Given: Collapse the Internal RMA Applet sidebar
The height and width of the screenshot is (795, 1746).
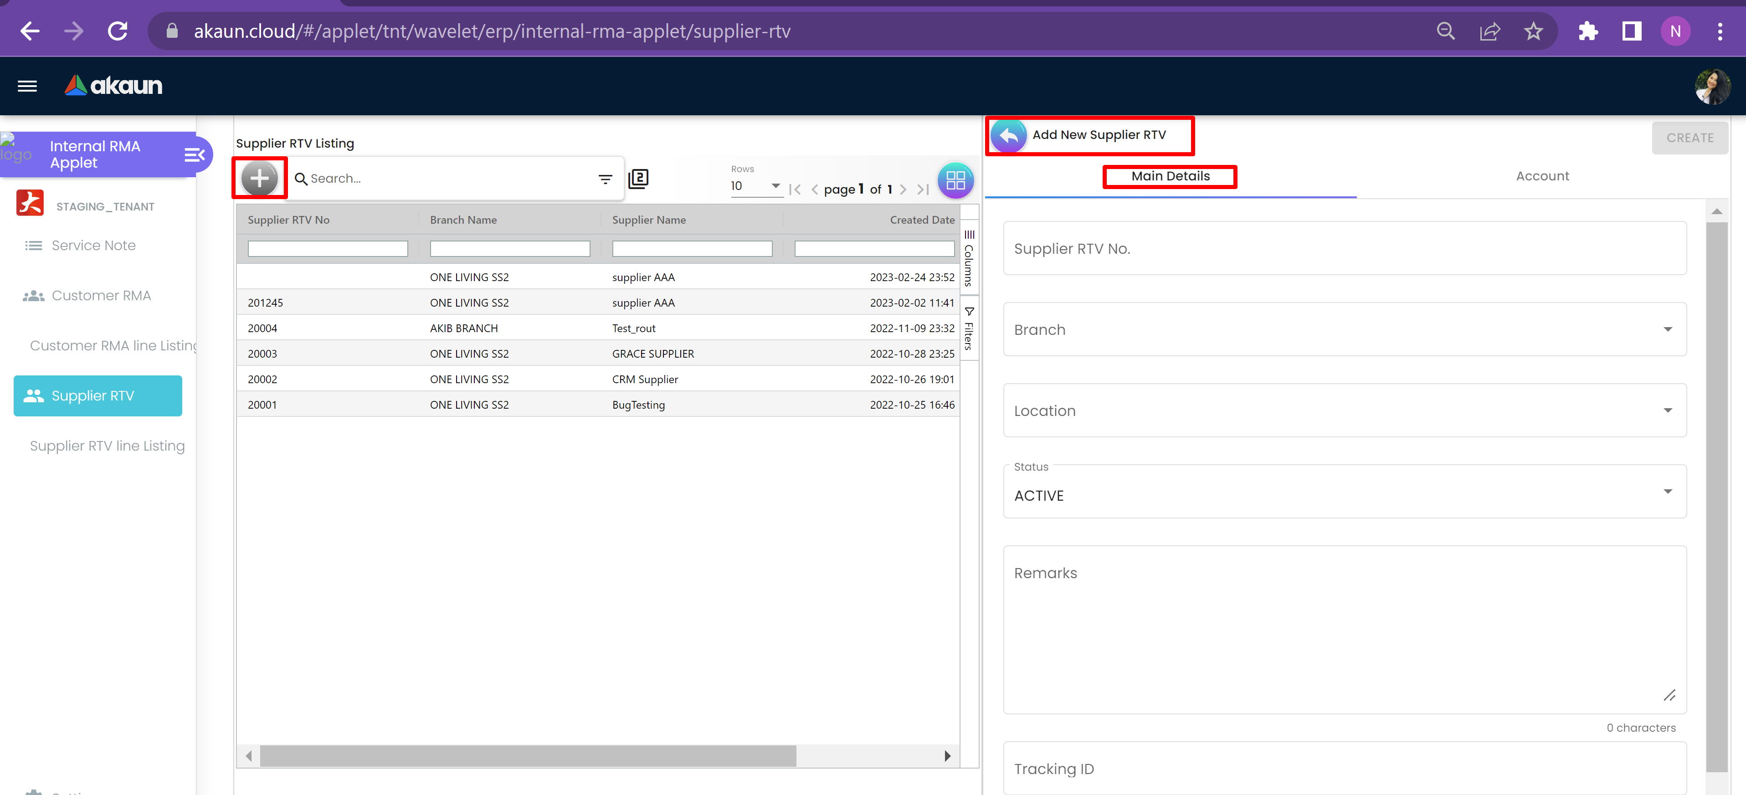Looking at the screenshot, I should [x=194, y=155].
